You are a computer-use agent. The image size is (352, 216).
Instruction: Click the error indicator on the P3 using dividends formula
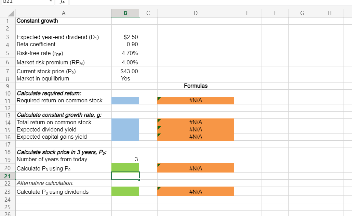pyautogui.click(x=159, y=189)
